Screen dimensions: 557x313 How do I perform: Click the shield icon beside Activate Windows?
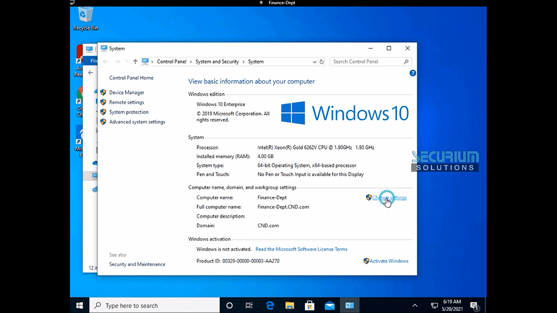[x=366, y=261]
